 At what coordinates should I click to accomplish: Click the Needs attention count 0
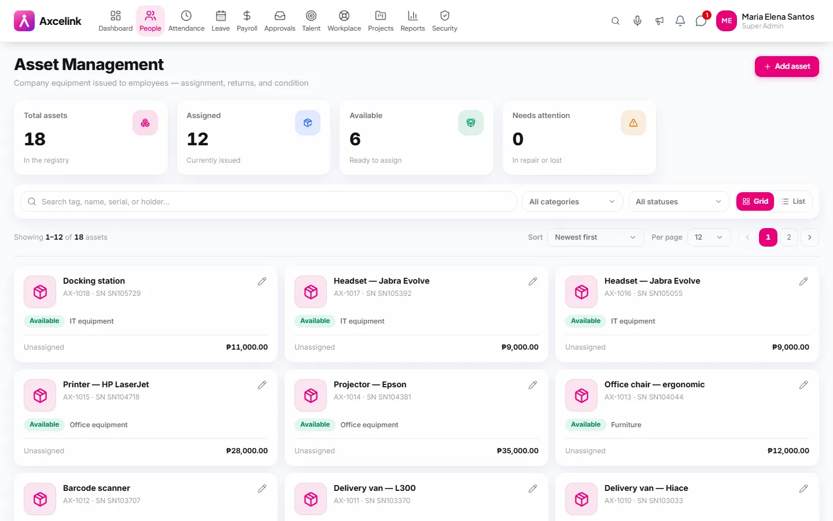518,139
